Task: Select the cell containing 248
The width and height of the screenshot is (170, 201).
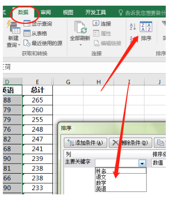Action: pos(37,129)
